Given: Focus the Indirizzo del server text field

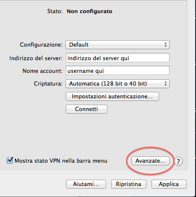Looking at the screenshot, I should coord(118,58).
